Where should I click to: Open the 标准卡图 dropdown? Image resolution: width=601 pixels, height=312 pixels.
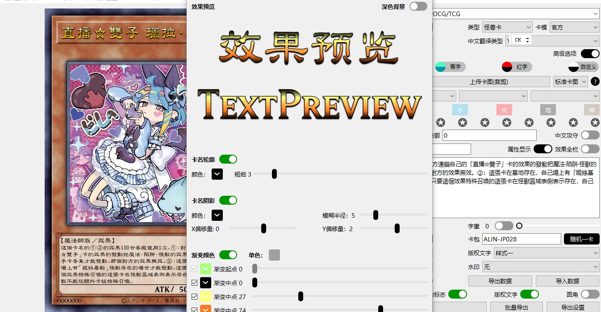point(570,82)
